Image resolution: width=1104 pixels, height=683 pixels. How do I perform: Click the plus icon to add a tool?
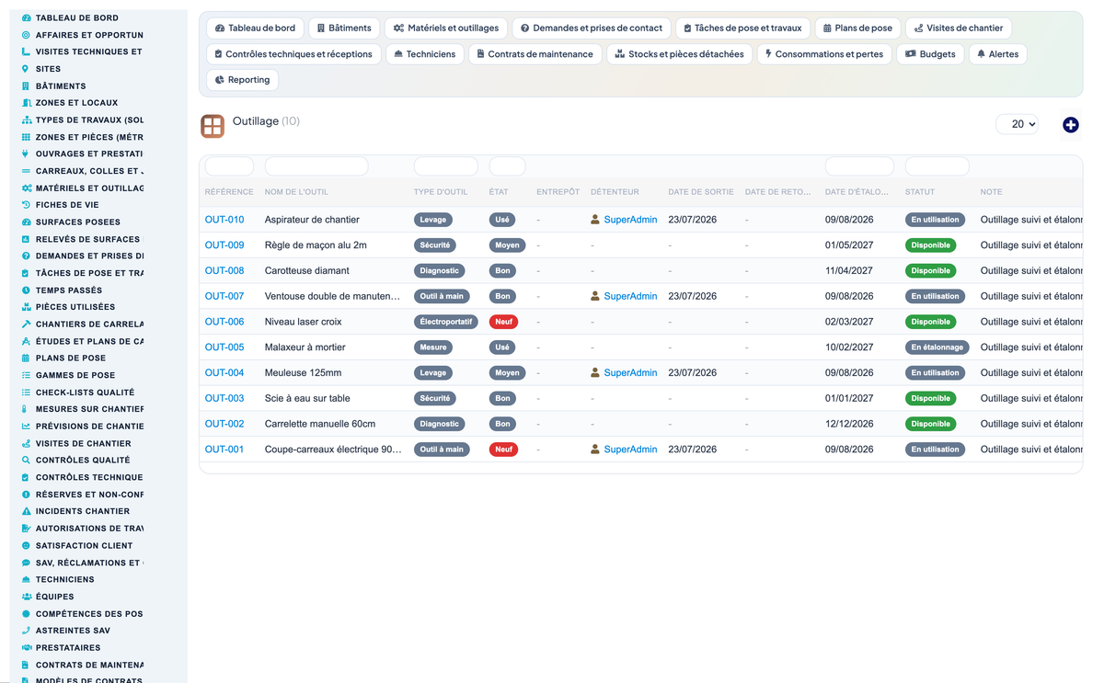[1070, 125]
